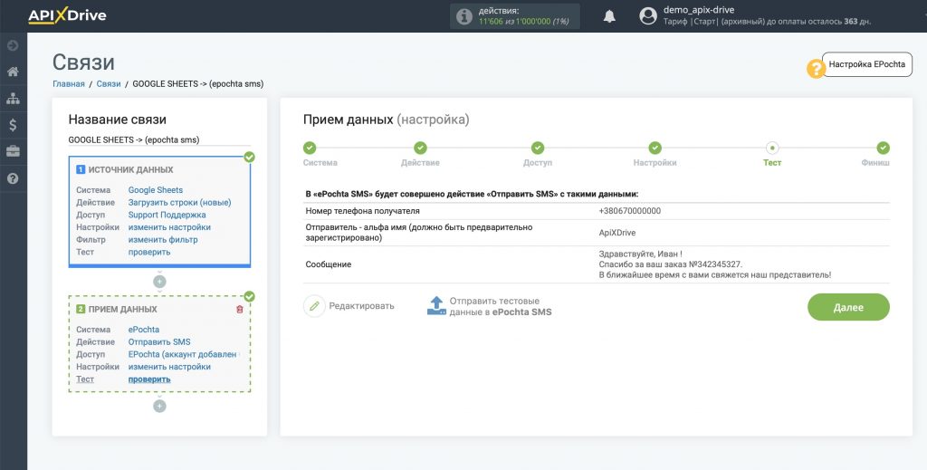Click the ИСТОЧНИК ДАННЫХ block header
This screenshot has width=927, height=470.
(x=130, y=169)
